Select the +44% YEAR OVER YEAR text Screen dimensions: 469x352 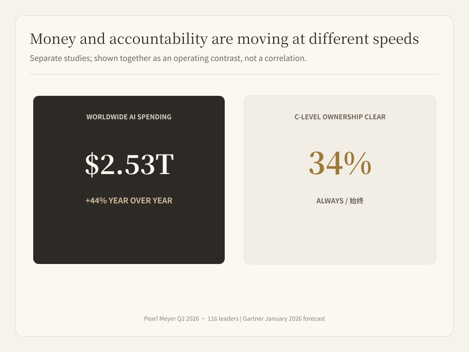(x=129, y=201)
